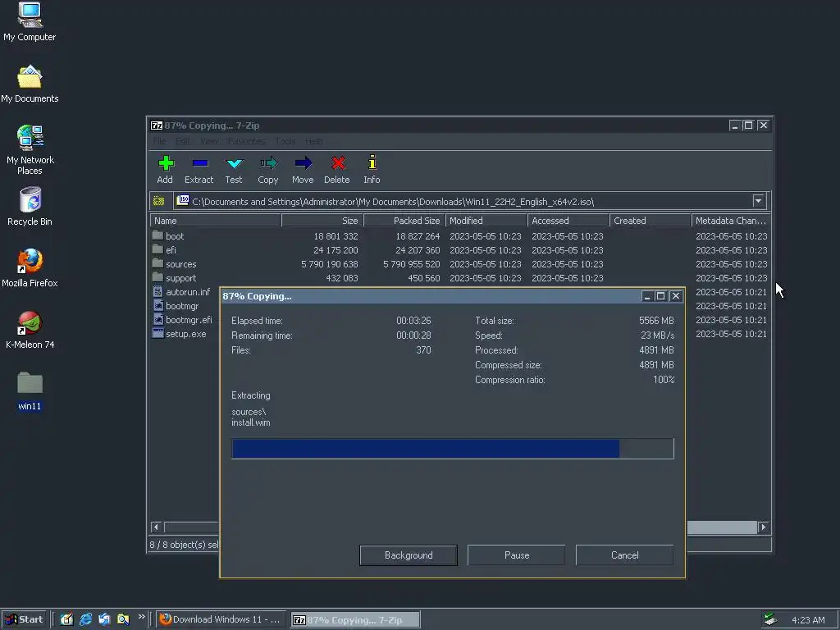Switch to Download Windows 11 taskbar button

pyautogui.click(x=221, y=620)
